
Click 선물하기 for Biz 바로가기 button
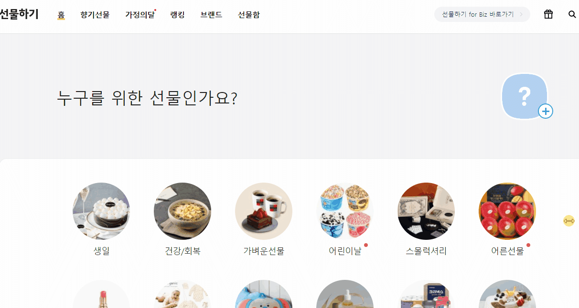[482, 14]
